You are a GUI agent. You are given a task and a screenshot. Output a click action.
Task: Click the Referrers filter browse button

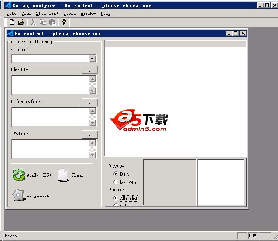click(x=90, y=102)
